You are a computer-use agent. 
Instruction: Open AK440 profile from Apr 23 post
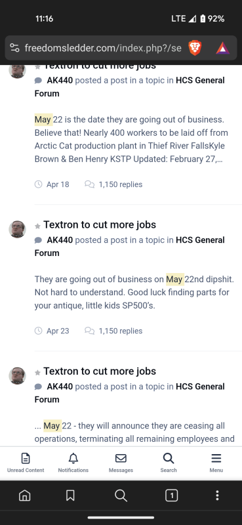coord(60,240)
